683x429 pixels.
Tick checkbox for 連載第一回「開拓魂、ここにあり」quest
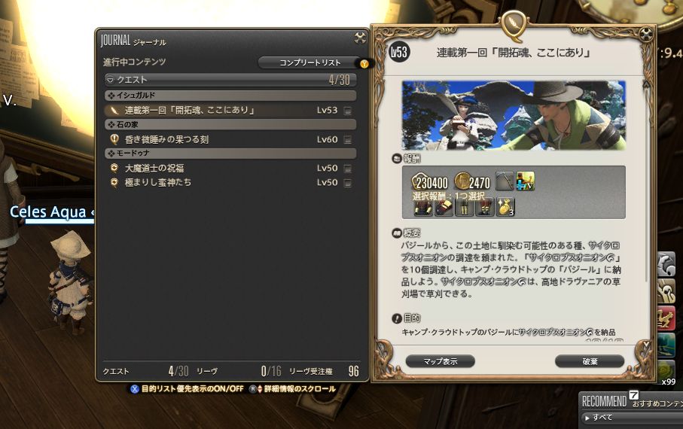pos(348,111)
